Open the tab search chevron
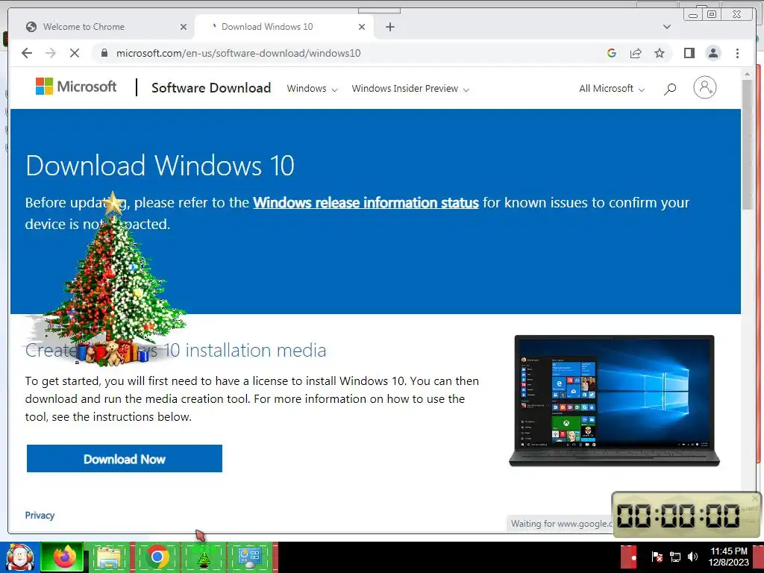Screen dimensions: 764x573 click(x=667, y=27)
